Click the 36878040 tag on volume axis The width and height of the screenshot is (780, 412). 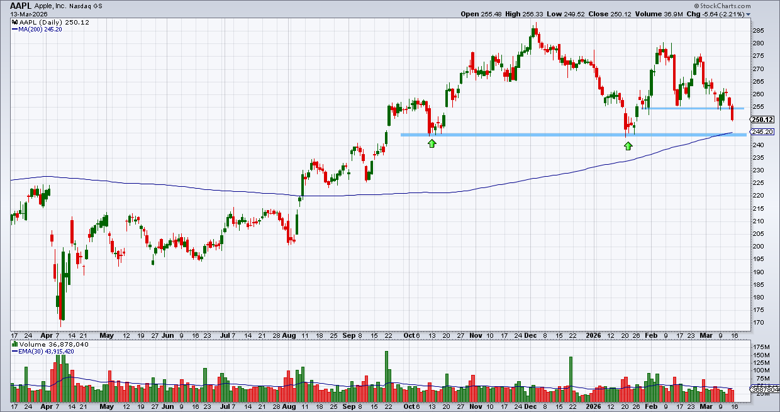click(764, 390)
